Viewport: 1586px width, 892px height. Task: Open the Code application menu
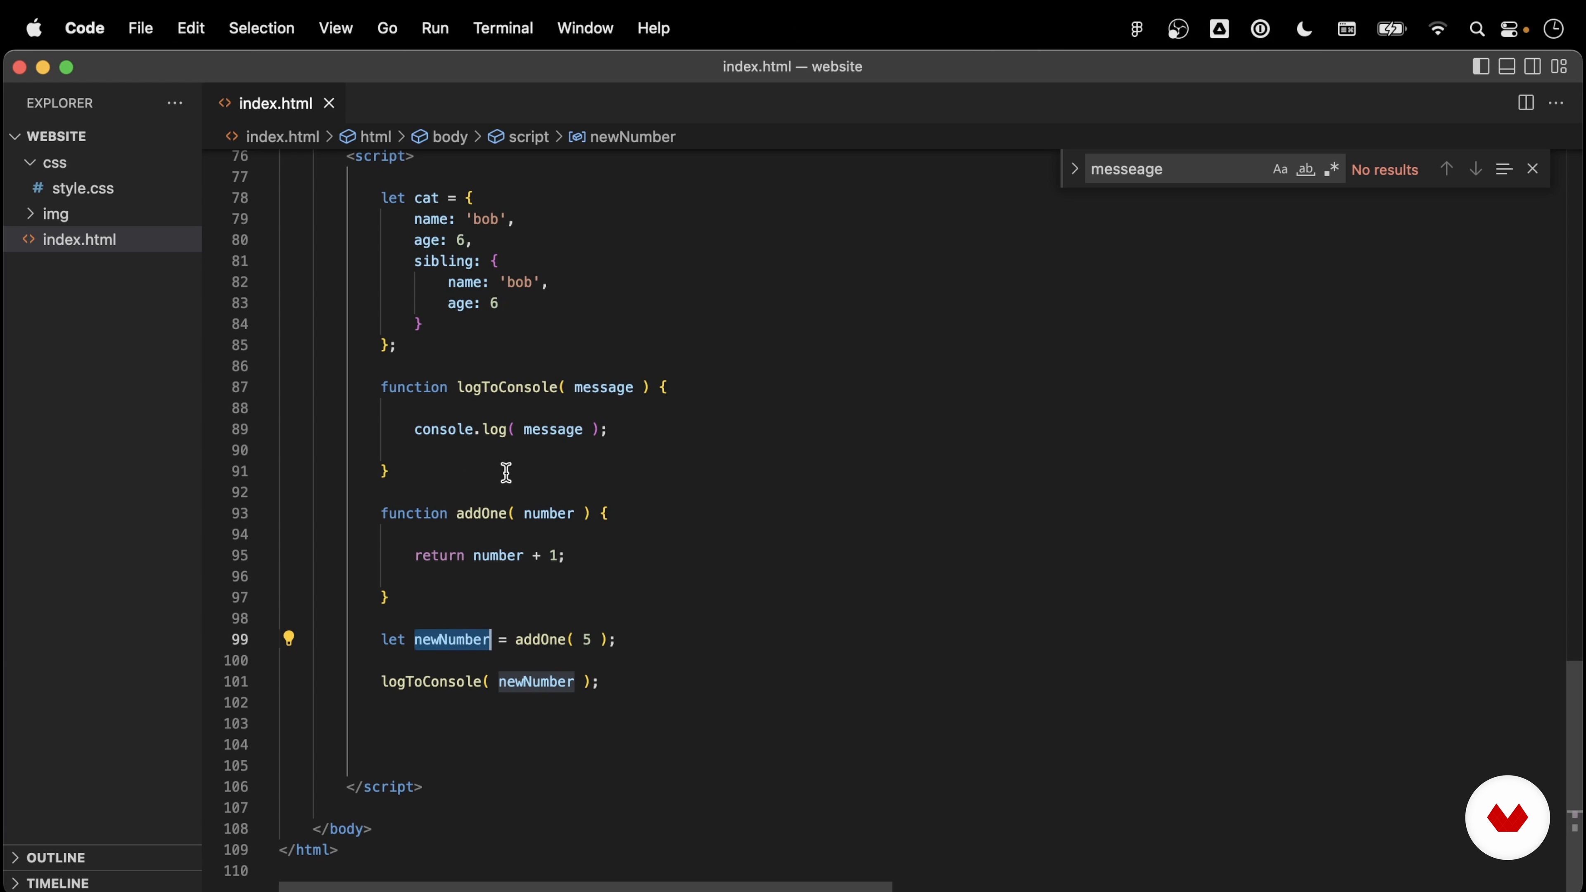point(84,28)
